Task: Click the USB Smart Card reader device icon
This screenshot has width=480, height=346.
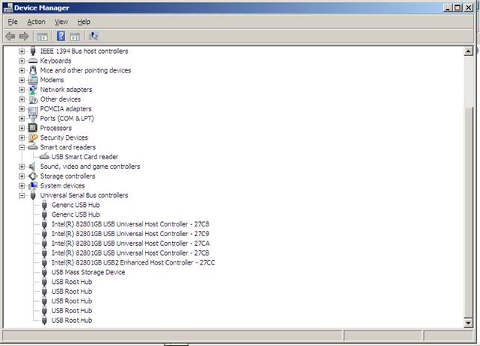Action: [44, 157]
